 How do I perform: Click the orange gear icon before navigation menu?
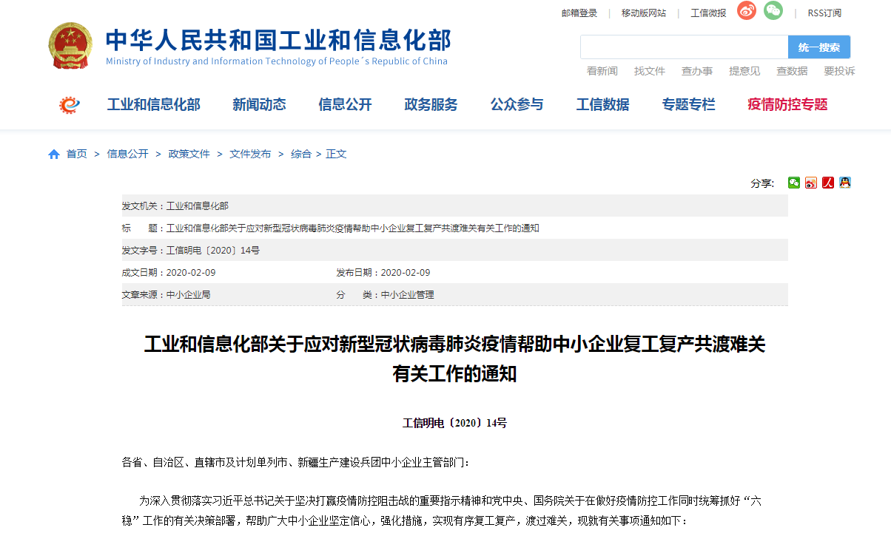[70, 105]
